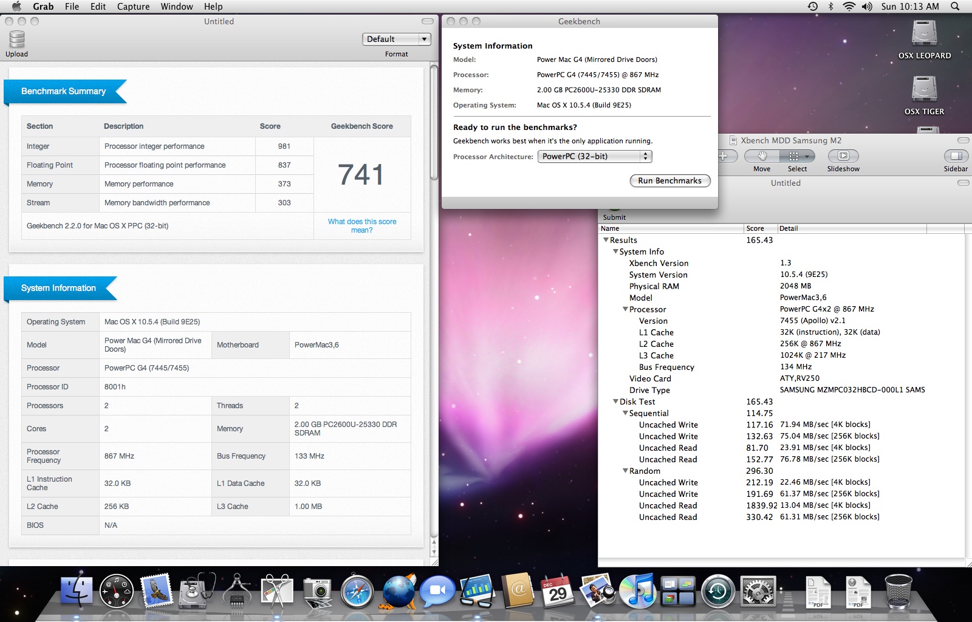Viewport: 972px width, 622px height.
Task: Open Spotlight search in the menu bar
Action: 955,7
